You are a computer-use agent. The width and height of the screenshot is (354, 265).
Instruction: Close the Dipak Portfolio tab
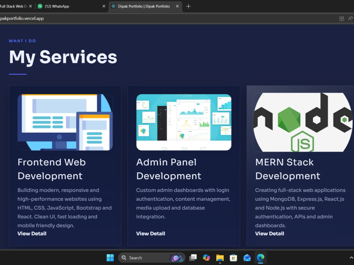(177, 6)
